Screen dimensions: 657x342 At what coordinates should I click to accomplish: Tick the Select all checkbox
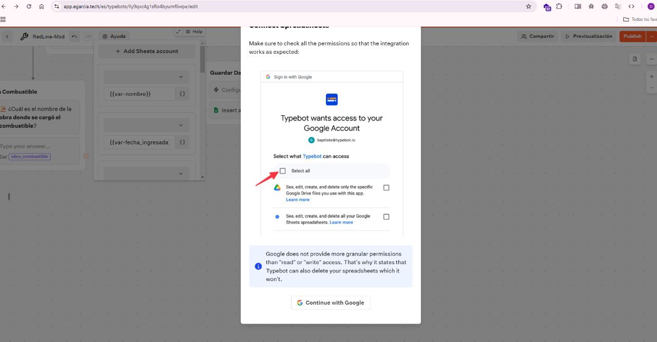pos(283,171)
